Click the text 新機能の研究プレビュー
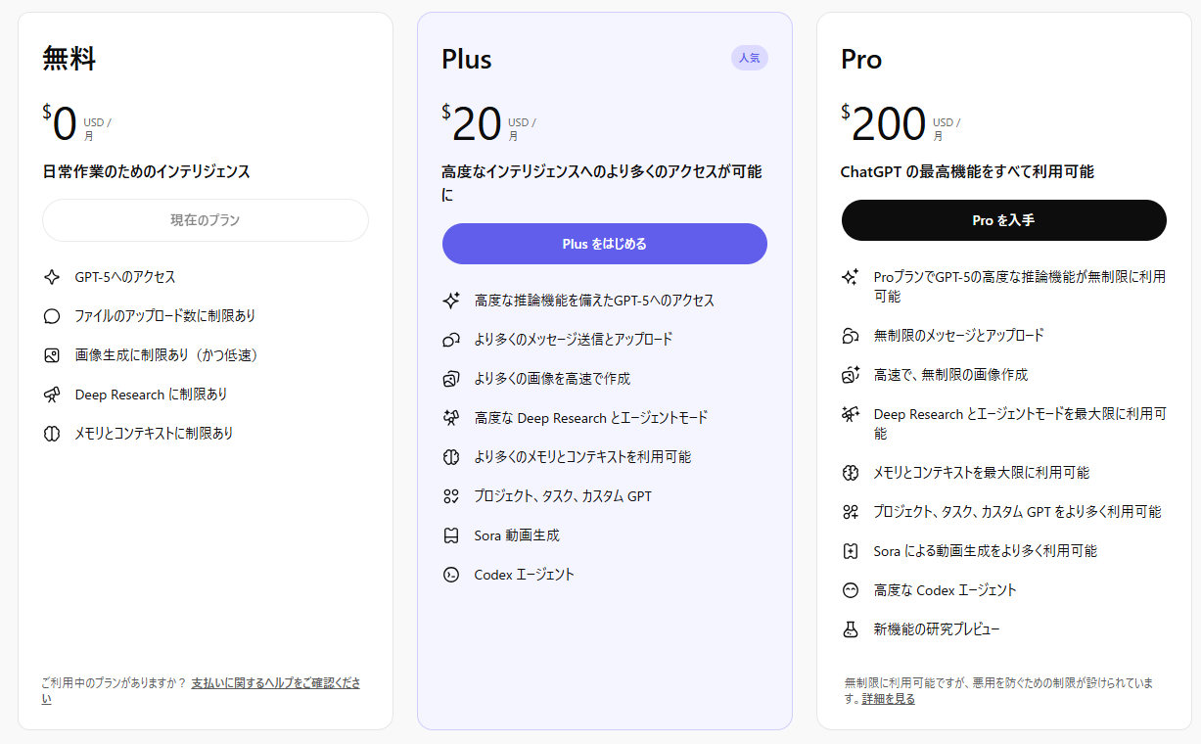This screenshot has height=744, width=1201. [937, 629]
